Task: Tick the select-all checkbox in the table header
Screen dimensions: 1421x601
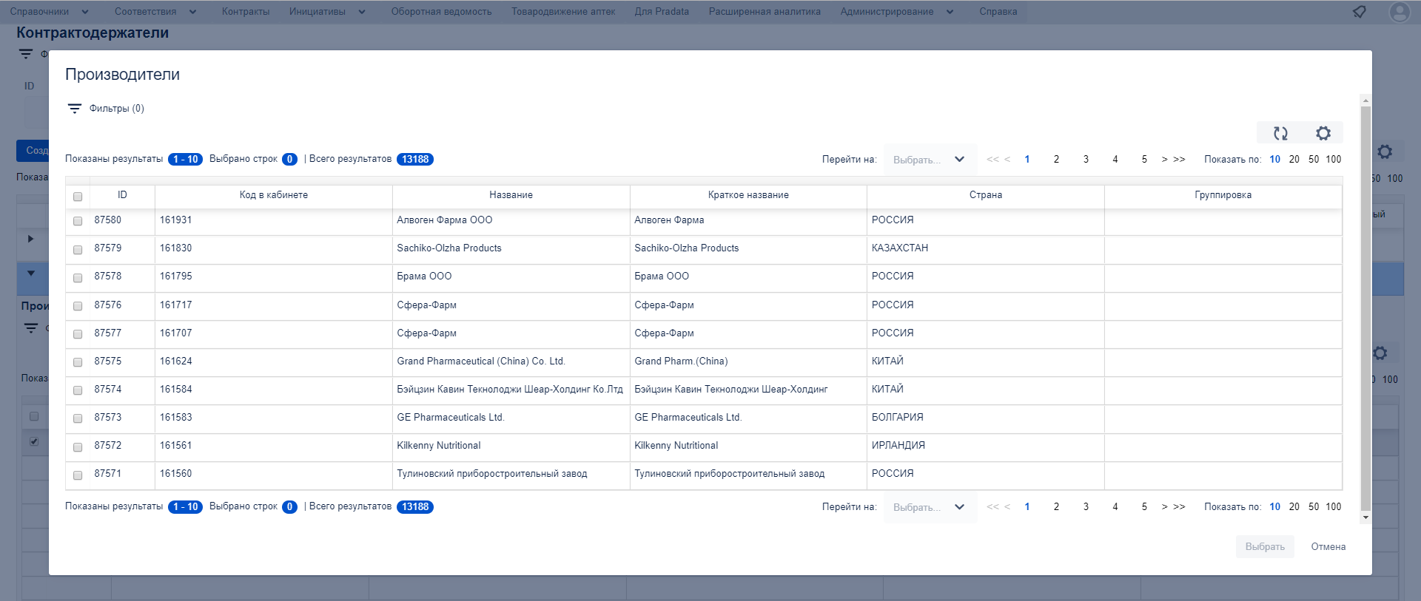Action: point(78,197)
